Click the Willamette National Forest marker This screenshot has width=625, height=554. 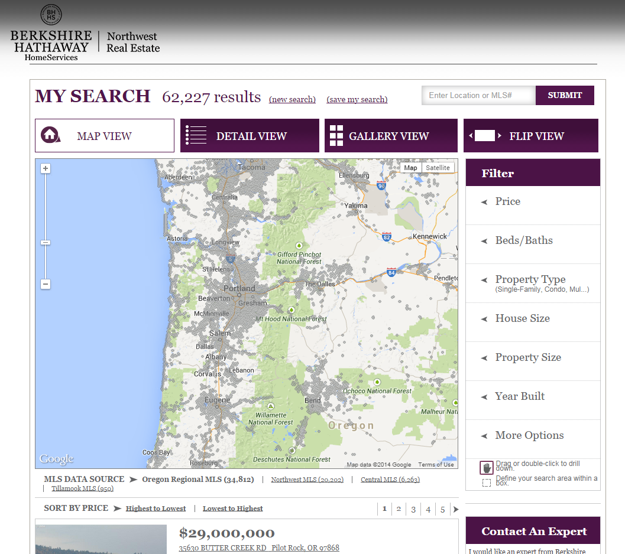(271, 406)
